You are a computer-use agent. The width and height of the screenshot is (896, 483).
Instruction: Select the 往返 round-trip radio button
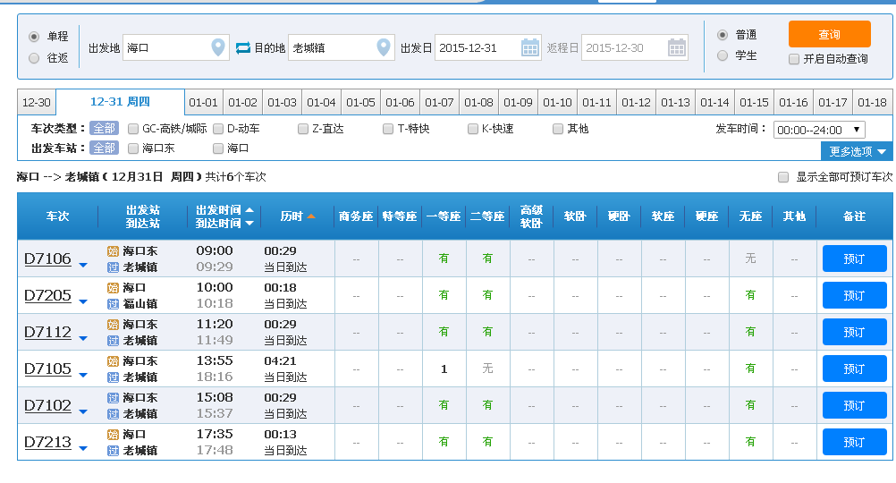pos(34,58)
